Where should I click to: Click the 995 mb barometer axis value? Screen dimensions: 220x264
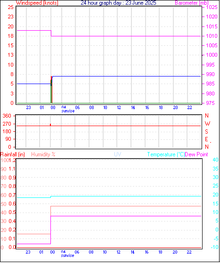(x=210, y=65)
